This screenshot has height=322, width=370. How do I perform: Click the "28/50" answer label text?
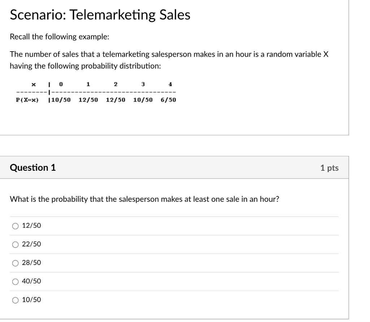click(31, 262)
